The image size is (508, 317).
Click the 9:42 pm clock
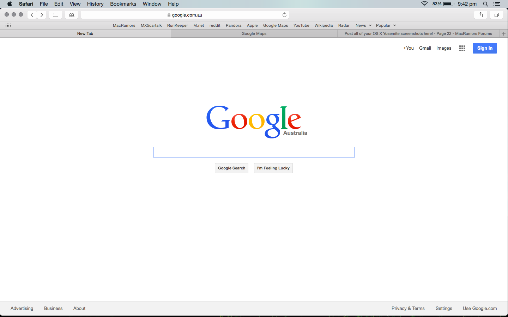click(467, 4)
